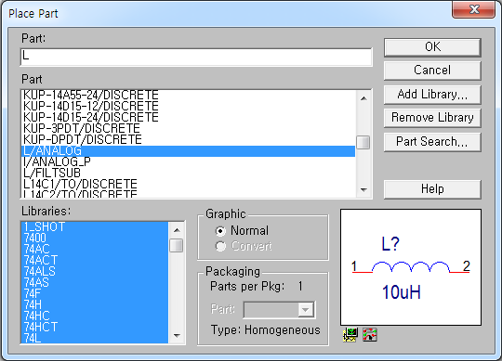
Task: Select KUP-14D15-24/DISCRETE in part list
Action: click(x=188, y=117)
